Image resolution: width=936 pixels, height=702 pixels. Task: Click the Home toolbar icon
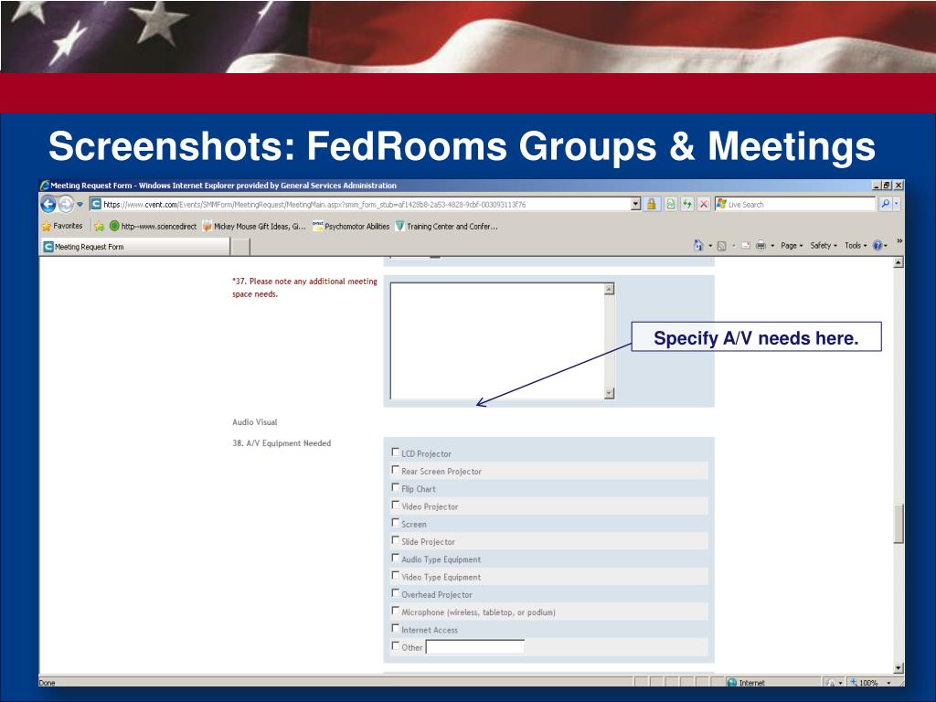point(698,245)
